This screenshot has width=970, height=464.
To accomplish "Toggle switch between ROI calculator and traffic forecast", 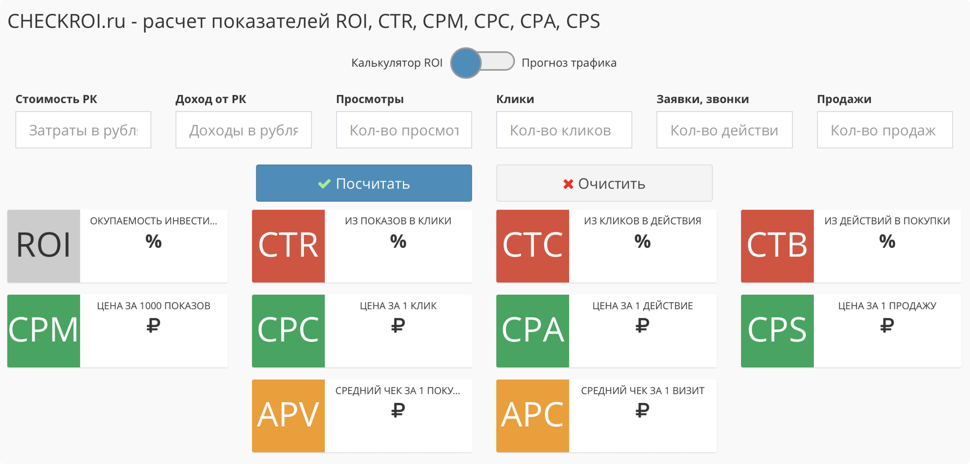I will [482, 63].
